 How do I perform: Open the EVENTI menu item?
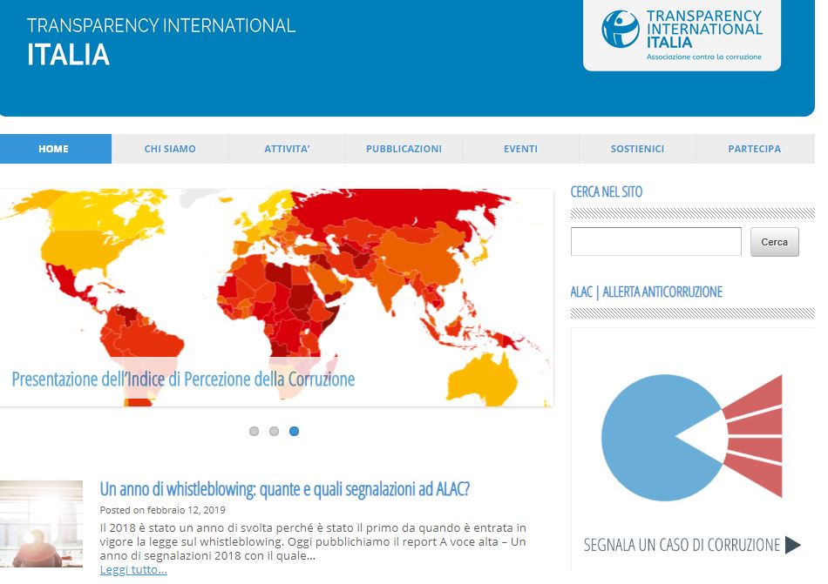pos(520,149)
